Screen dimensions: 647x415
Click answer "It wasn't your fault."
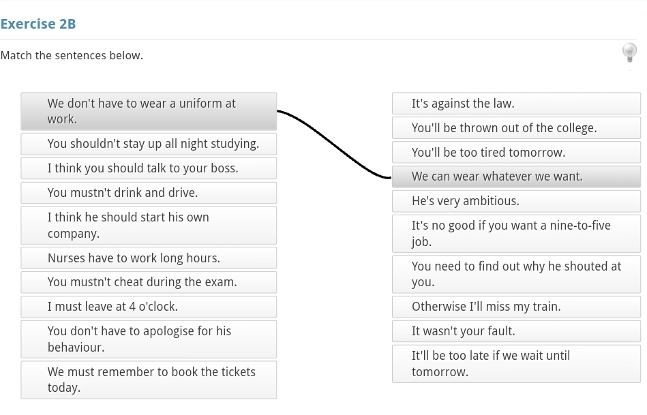click(x=516, y=331)
